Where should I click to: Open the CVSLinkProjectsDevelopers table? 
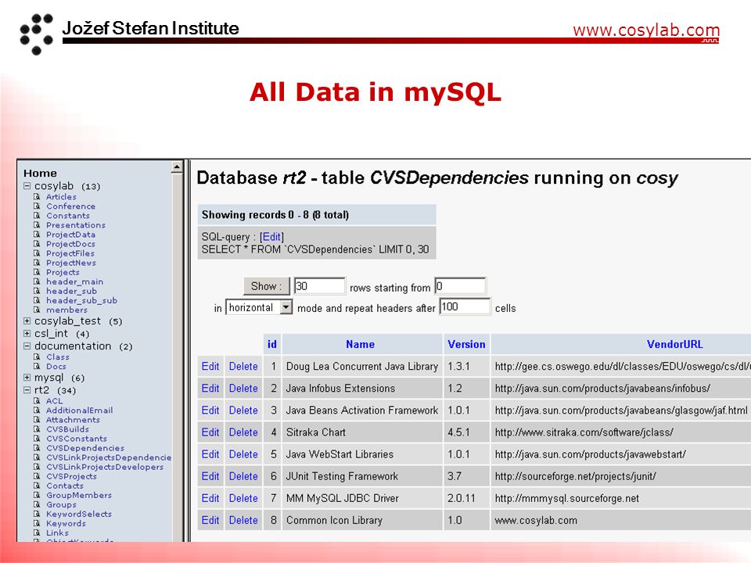[105, 467]
